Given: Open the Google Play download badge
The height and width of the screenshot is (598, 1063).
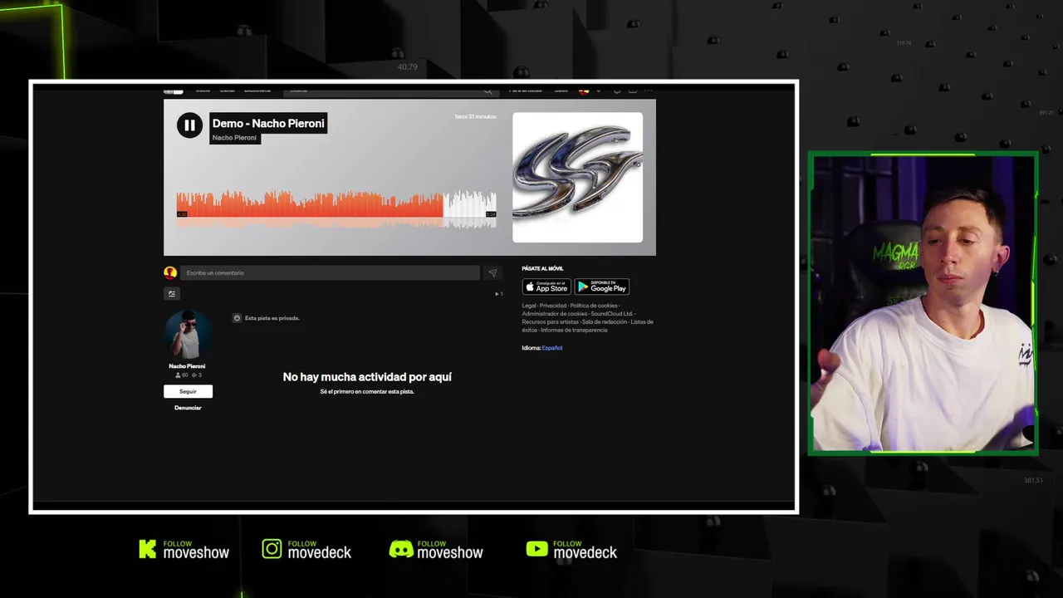Looking at the screenshot, I should coord(602,287).
